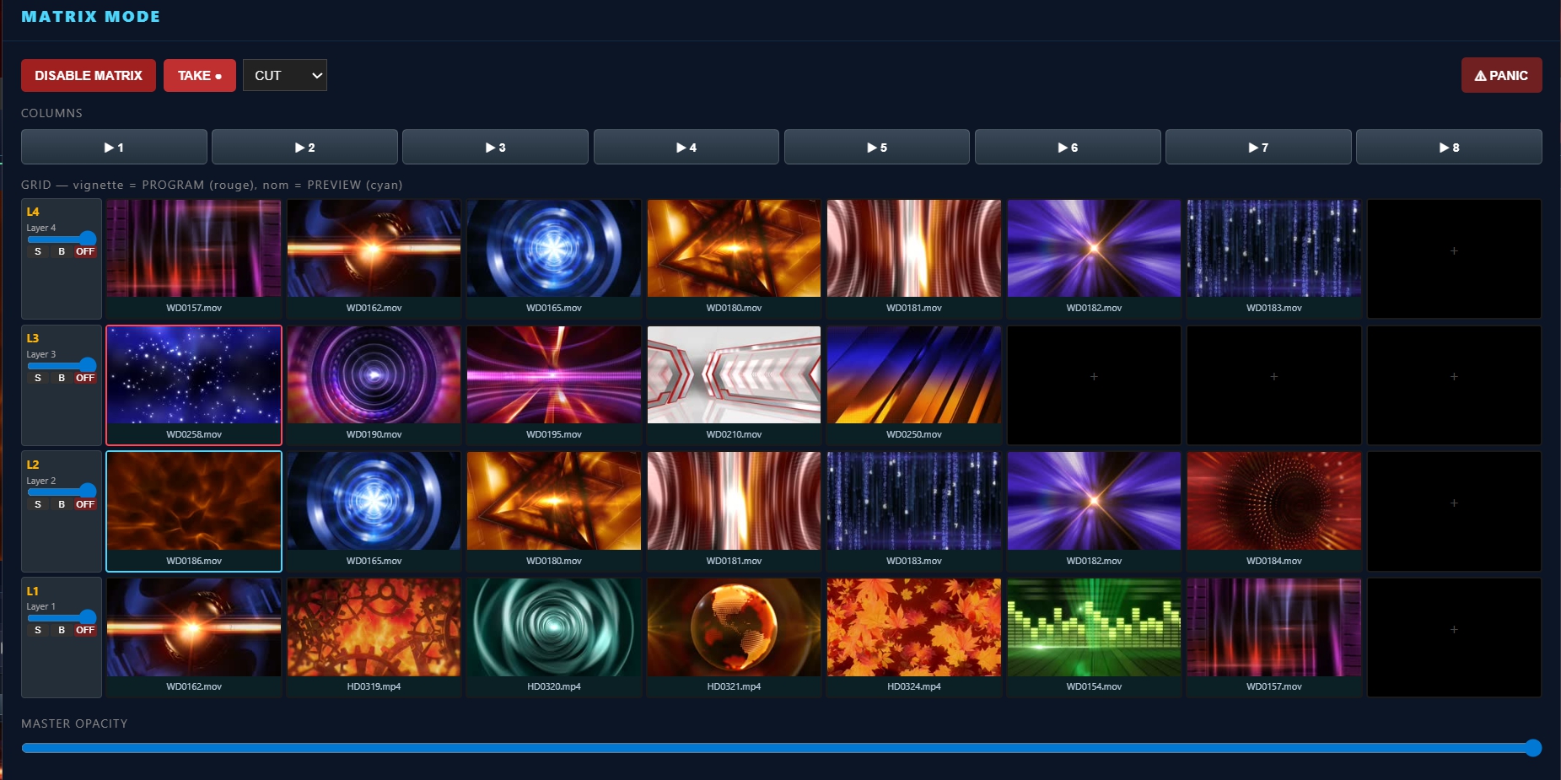Click OFF on Layer 4
The image size is (1561, 780).
[85, 251]
